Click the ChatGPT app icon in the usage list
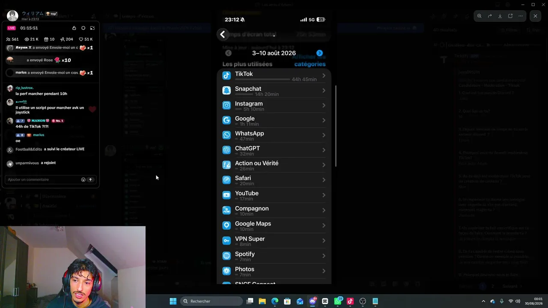 (226, 150)
